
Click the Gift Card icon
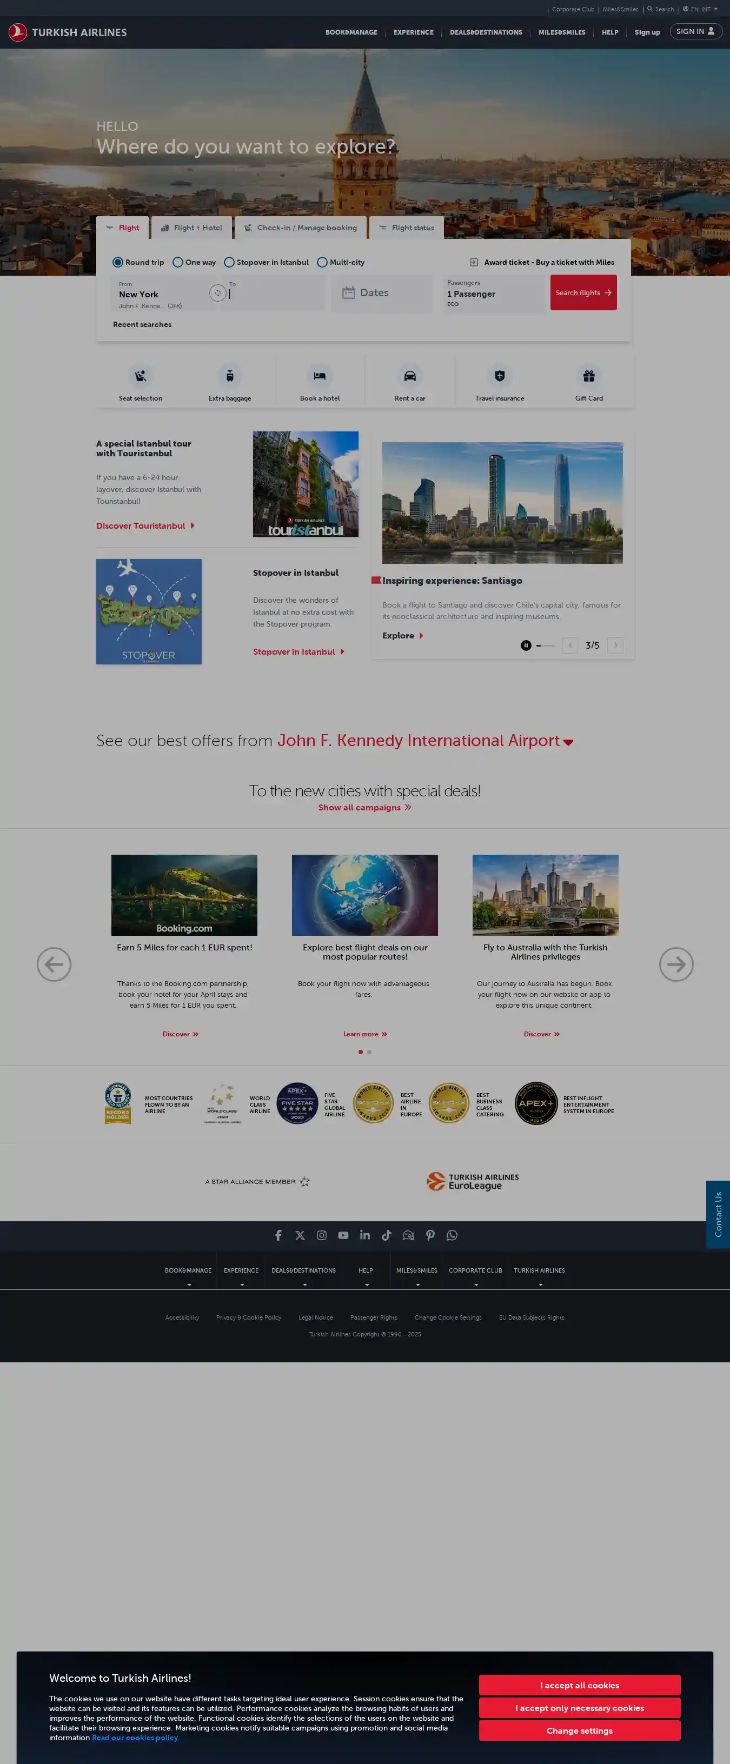(588, 376)
